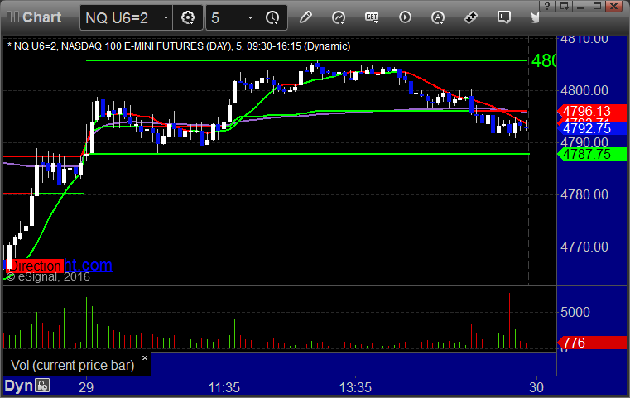Open the GET studies menu icon
Screen dimensions: 630x398
pos(372,17)
